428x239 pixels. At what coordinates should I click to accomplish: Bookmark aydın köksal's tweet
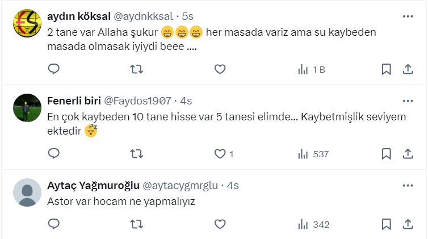tap(386, 69)
